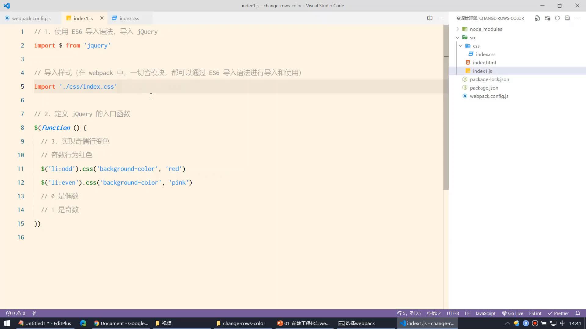Switch to the index.css tab
Screen dimensions: 586x329
(129, 18)
